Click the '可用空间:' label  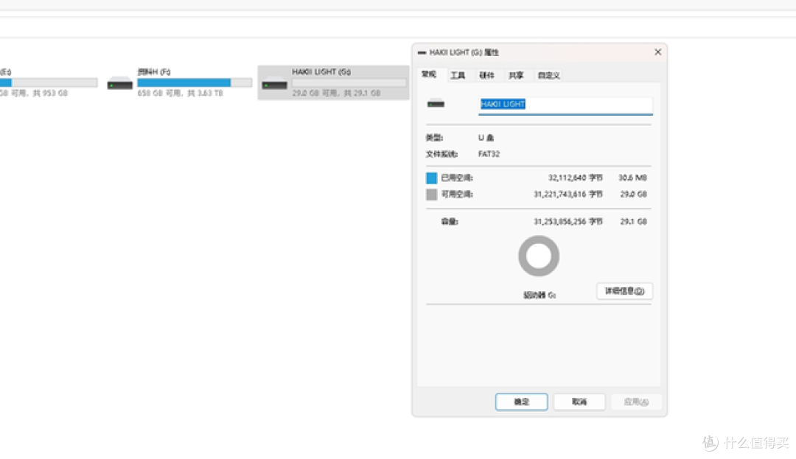(457, 194)
